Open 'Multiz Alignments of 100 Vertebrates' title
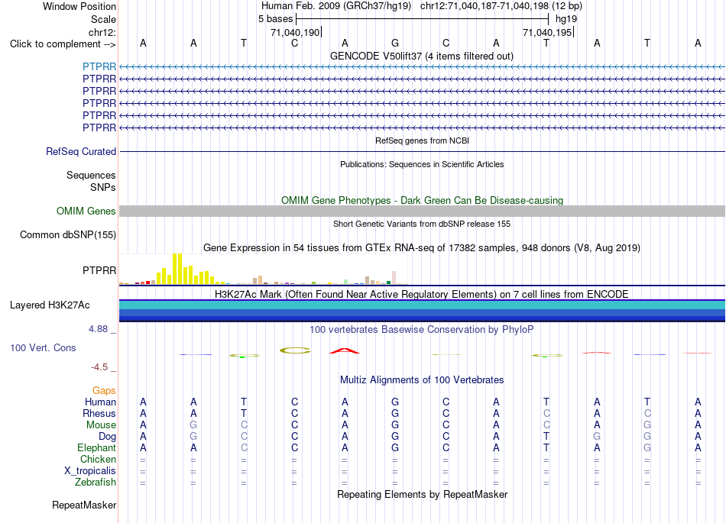Viewport: 726px width, 523px height. pos(422,379)
